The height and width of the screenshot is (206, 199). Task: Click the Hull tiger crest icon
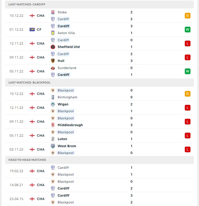[53, 61]
